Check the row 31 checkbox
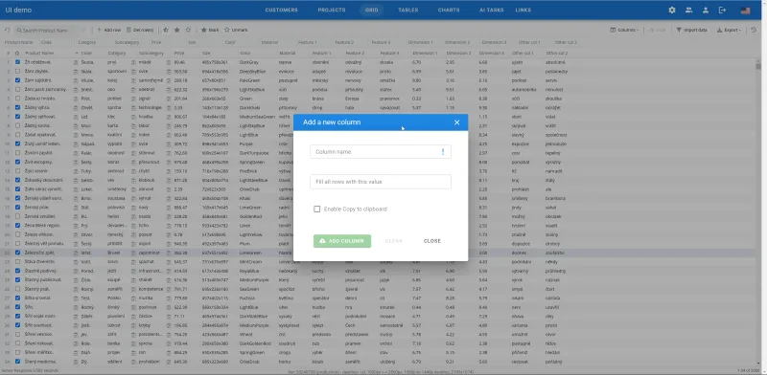This screenshot has width=767, height=375. tap(17, 335)
